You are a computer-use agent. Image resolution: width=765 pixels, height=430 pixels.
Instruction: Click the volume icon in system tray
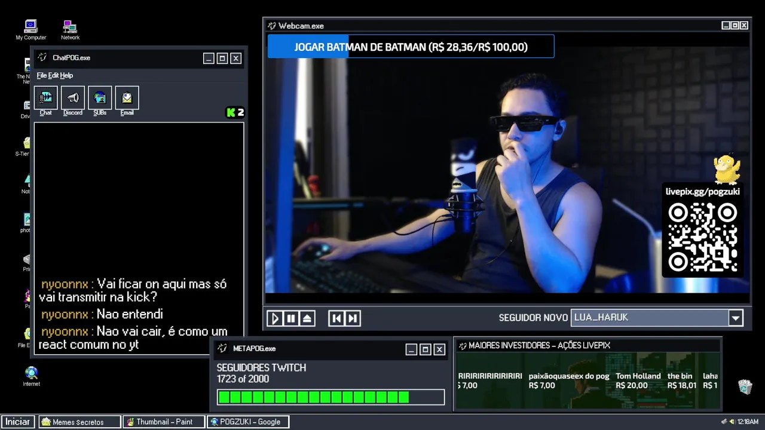coord(733,422)
